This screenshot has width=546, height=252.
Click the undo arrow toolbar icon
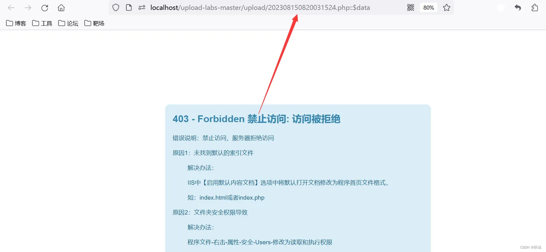coord(518,7)
